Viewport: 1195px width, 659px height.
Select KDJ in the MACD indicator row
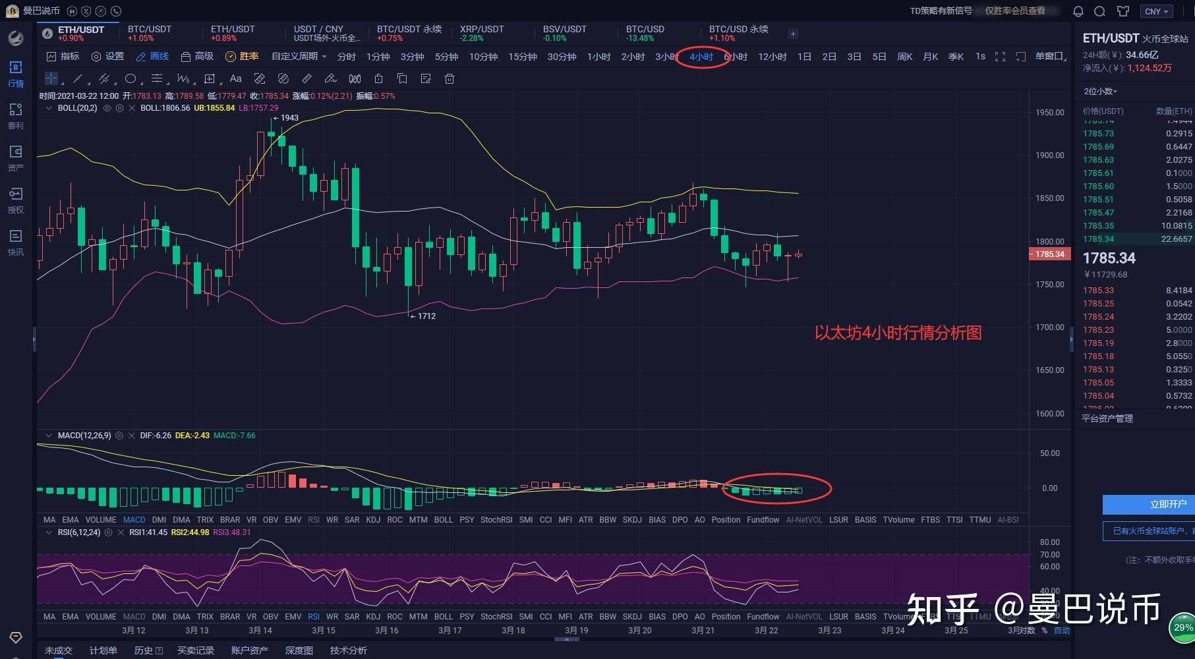(373, 520)
